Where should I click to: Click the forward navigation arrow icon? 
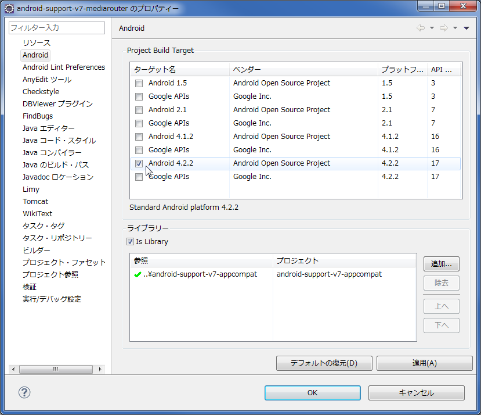tap(443, 28)
